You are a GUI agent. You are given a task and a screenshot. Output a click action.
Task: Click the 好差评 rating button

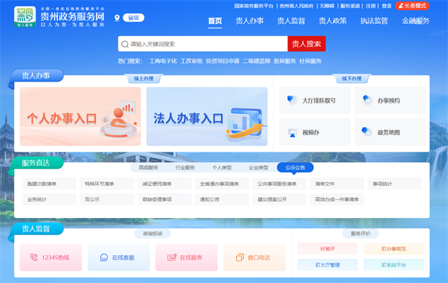(328, 249)
